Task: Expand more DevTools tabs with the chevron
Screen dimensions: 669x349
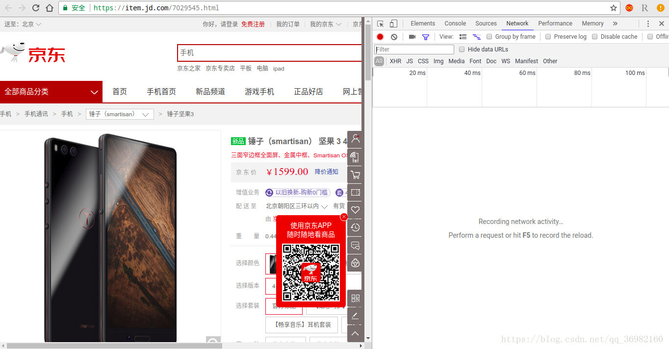Action: 615,24
